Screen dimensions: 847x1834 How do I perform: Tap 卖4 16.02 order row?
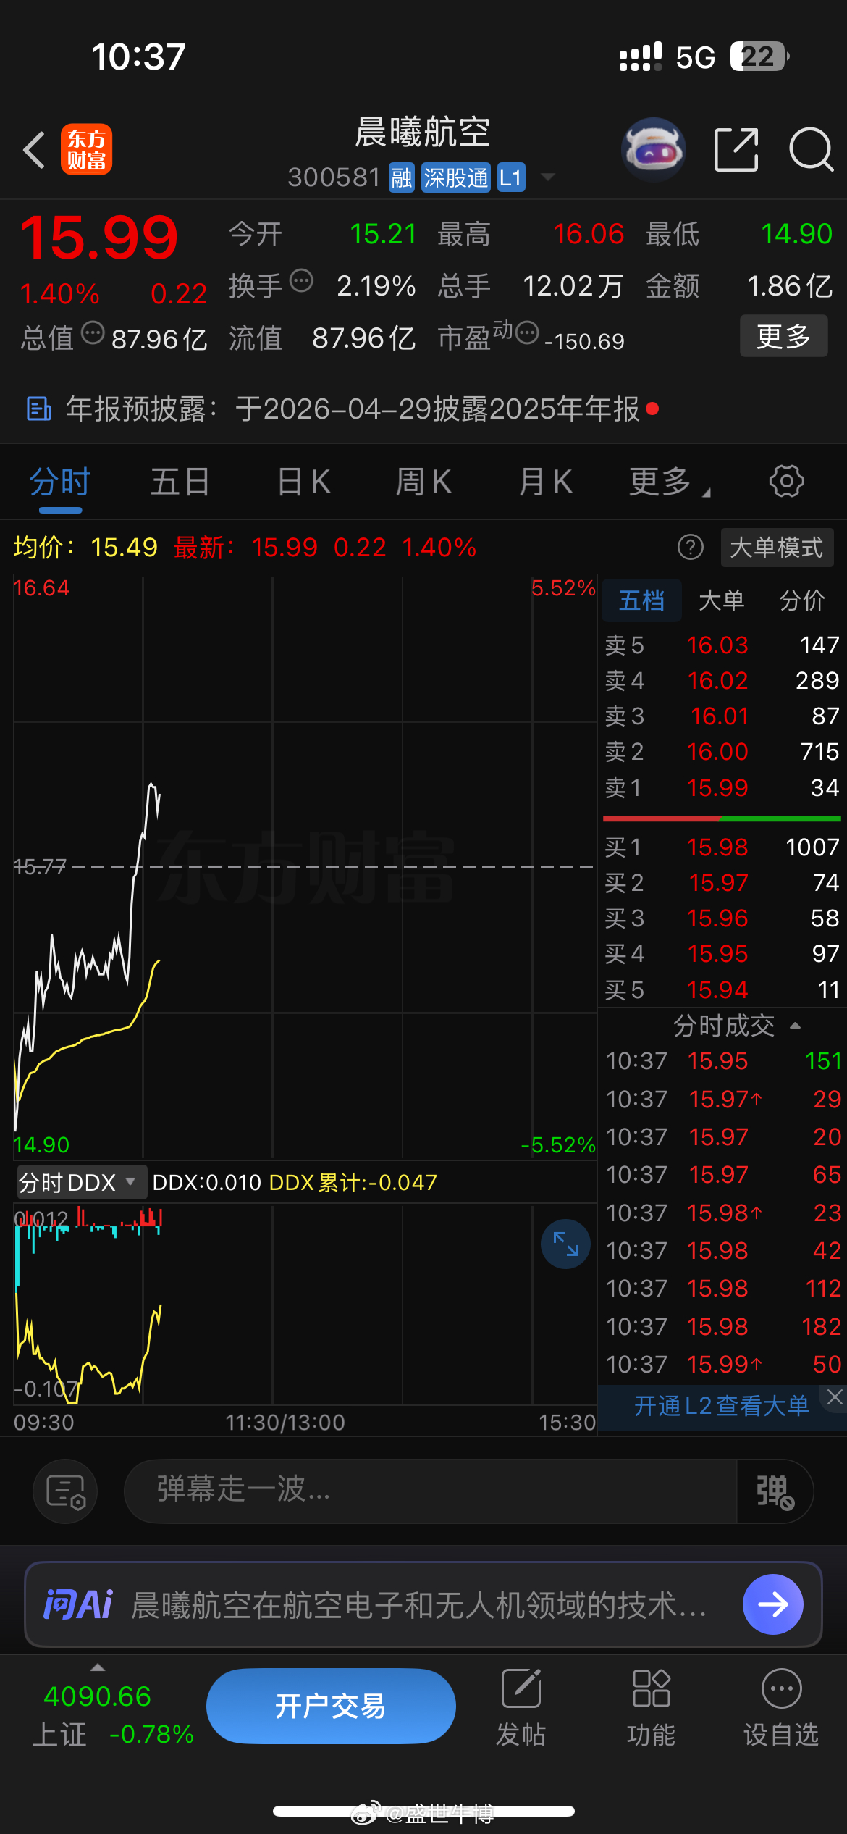722,680
